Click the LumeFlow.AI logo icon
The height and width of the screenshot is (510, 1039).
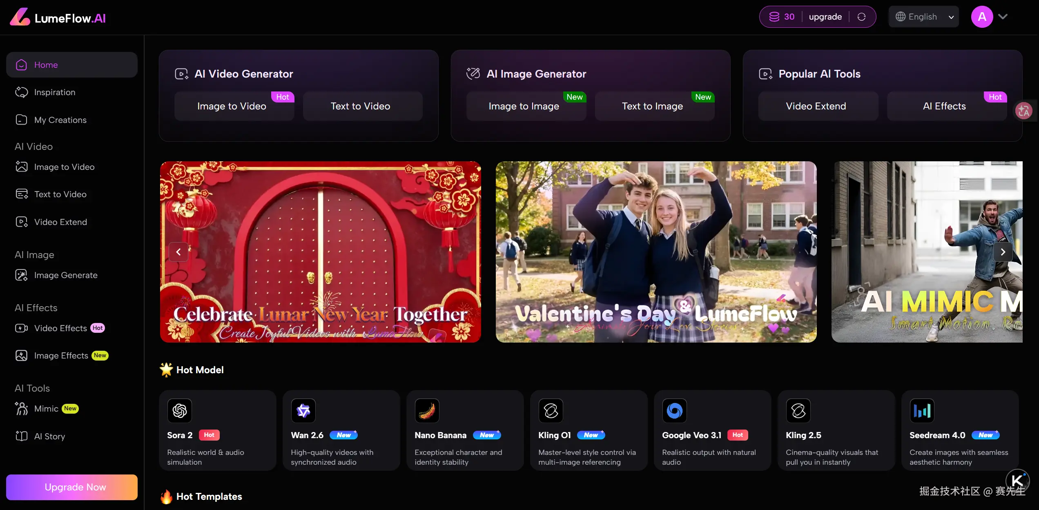click(x=20, y=17)
